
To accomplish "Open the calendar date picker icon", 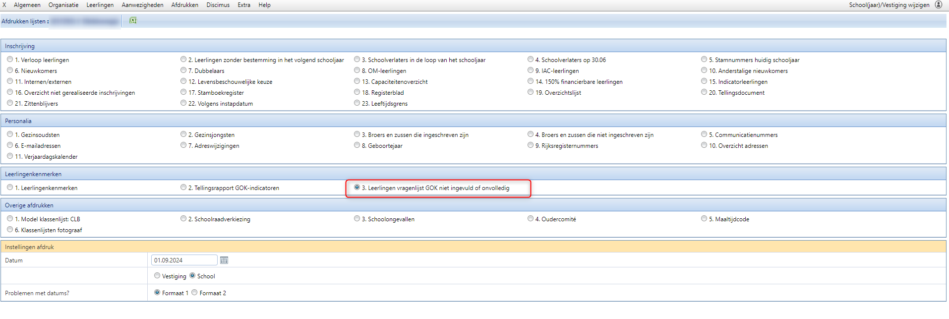I will (x=224, y=260).
